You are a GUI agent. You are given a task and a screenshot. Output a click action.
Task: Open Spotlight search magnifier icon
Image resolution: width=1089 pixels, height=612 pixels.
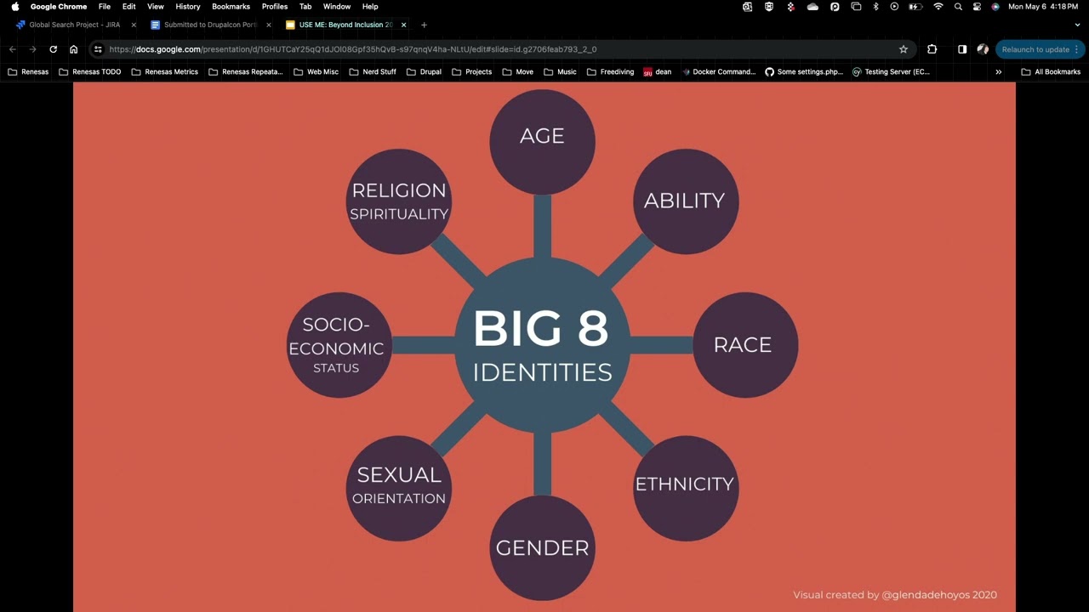click(x=958, y=6)
